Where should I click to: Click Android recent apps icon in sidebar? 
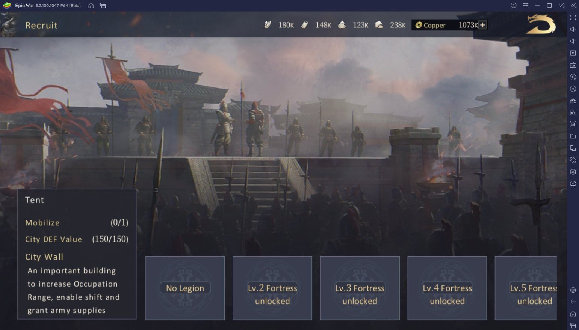573,325
